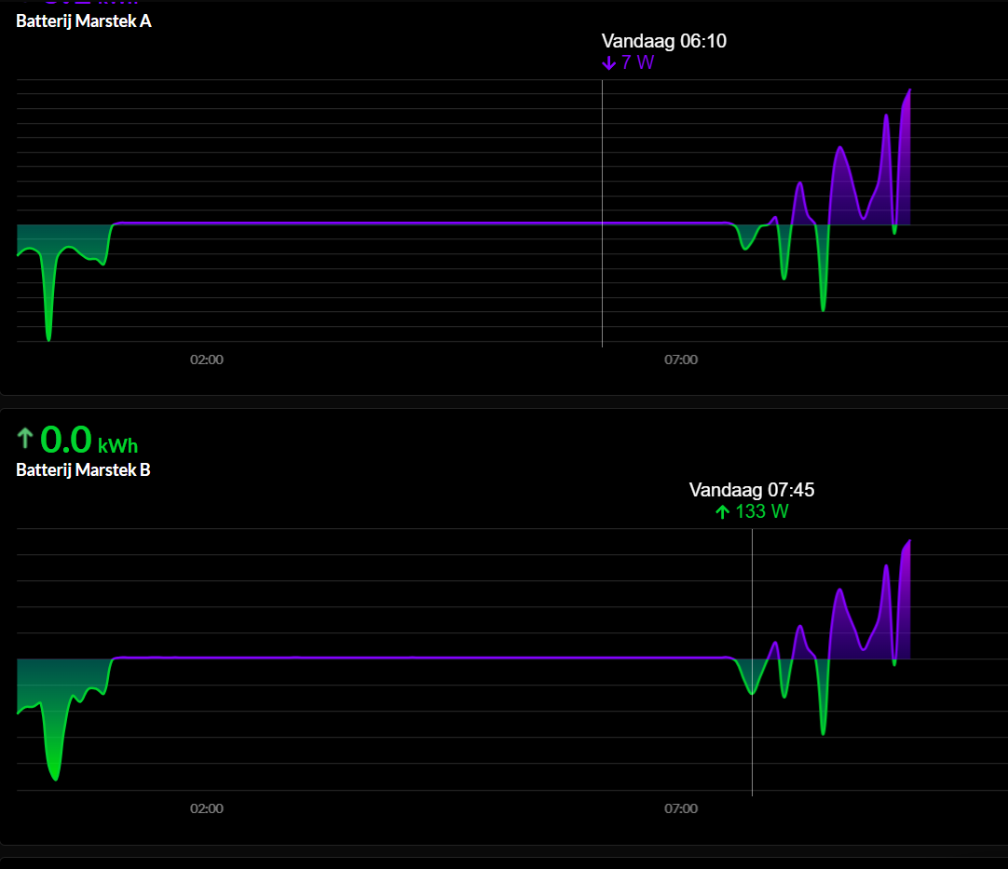Click the 'Vandaag 06:10' tooltip label

[x=664, y=41]
